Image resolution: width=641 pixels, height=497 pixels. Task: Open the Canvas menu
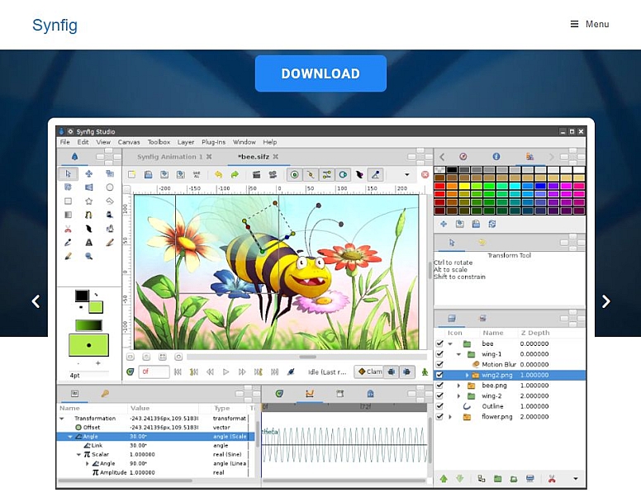tap(129, 142)
